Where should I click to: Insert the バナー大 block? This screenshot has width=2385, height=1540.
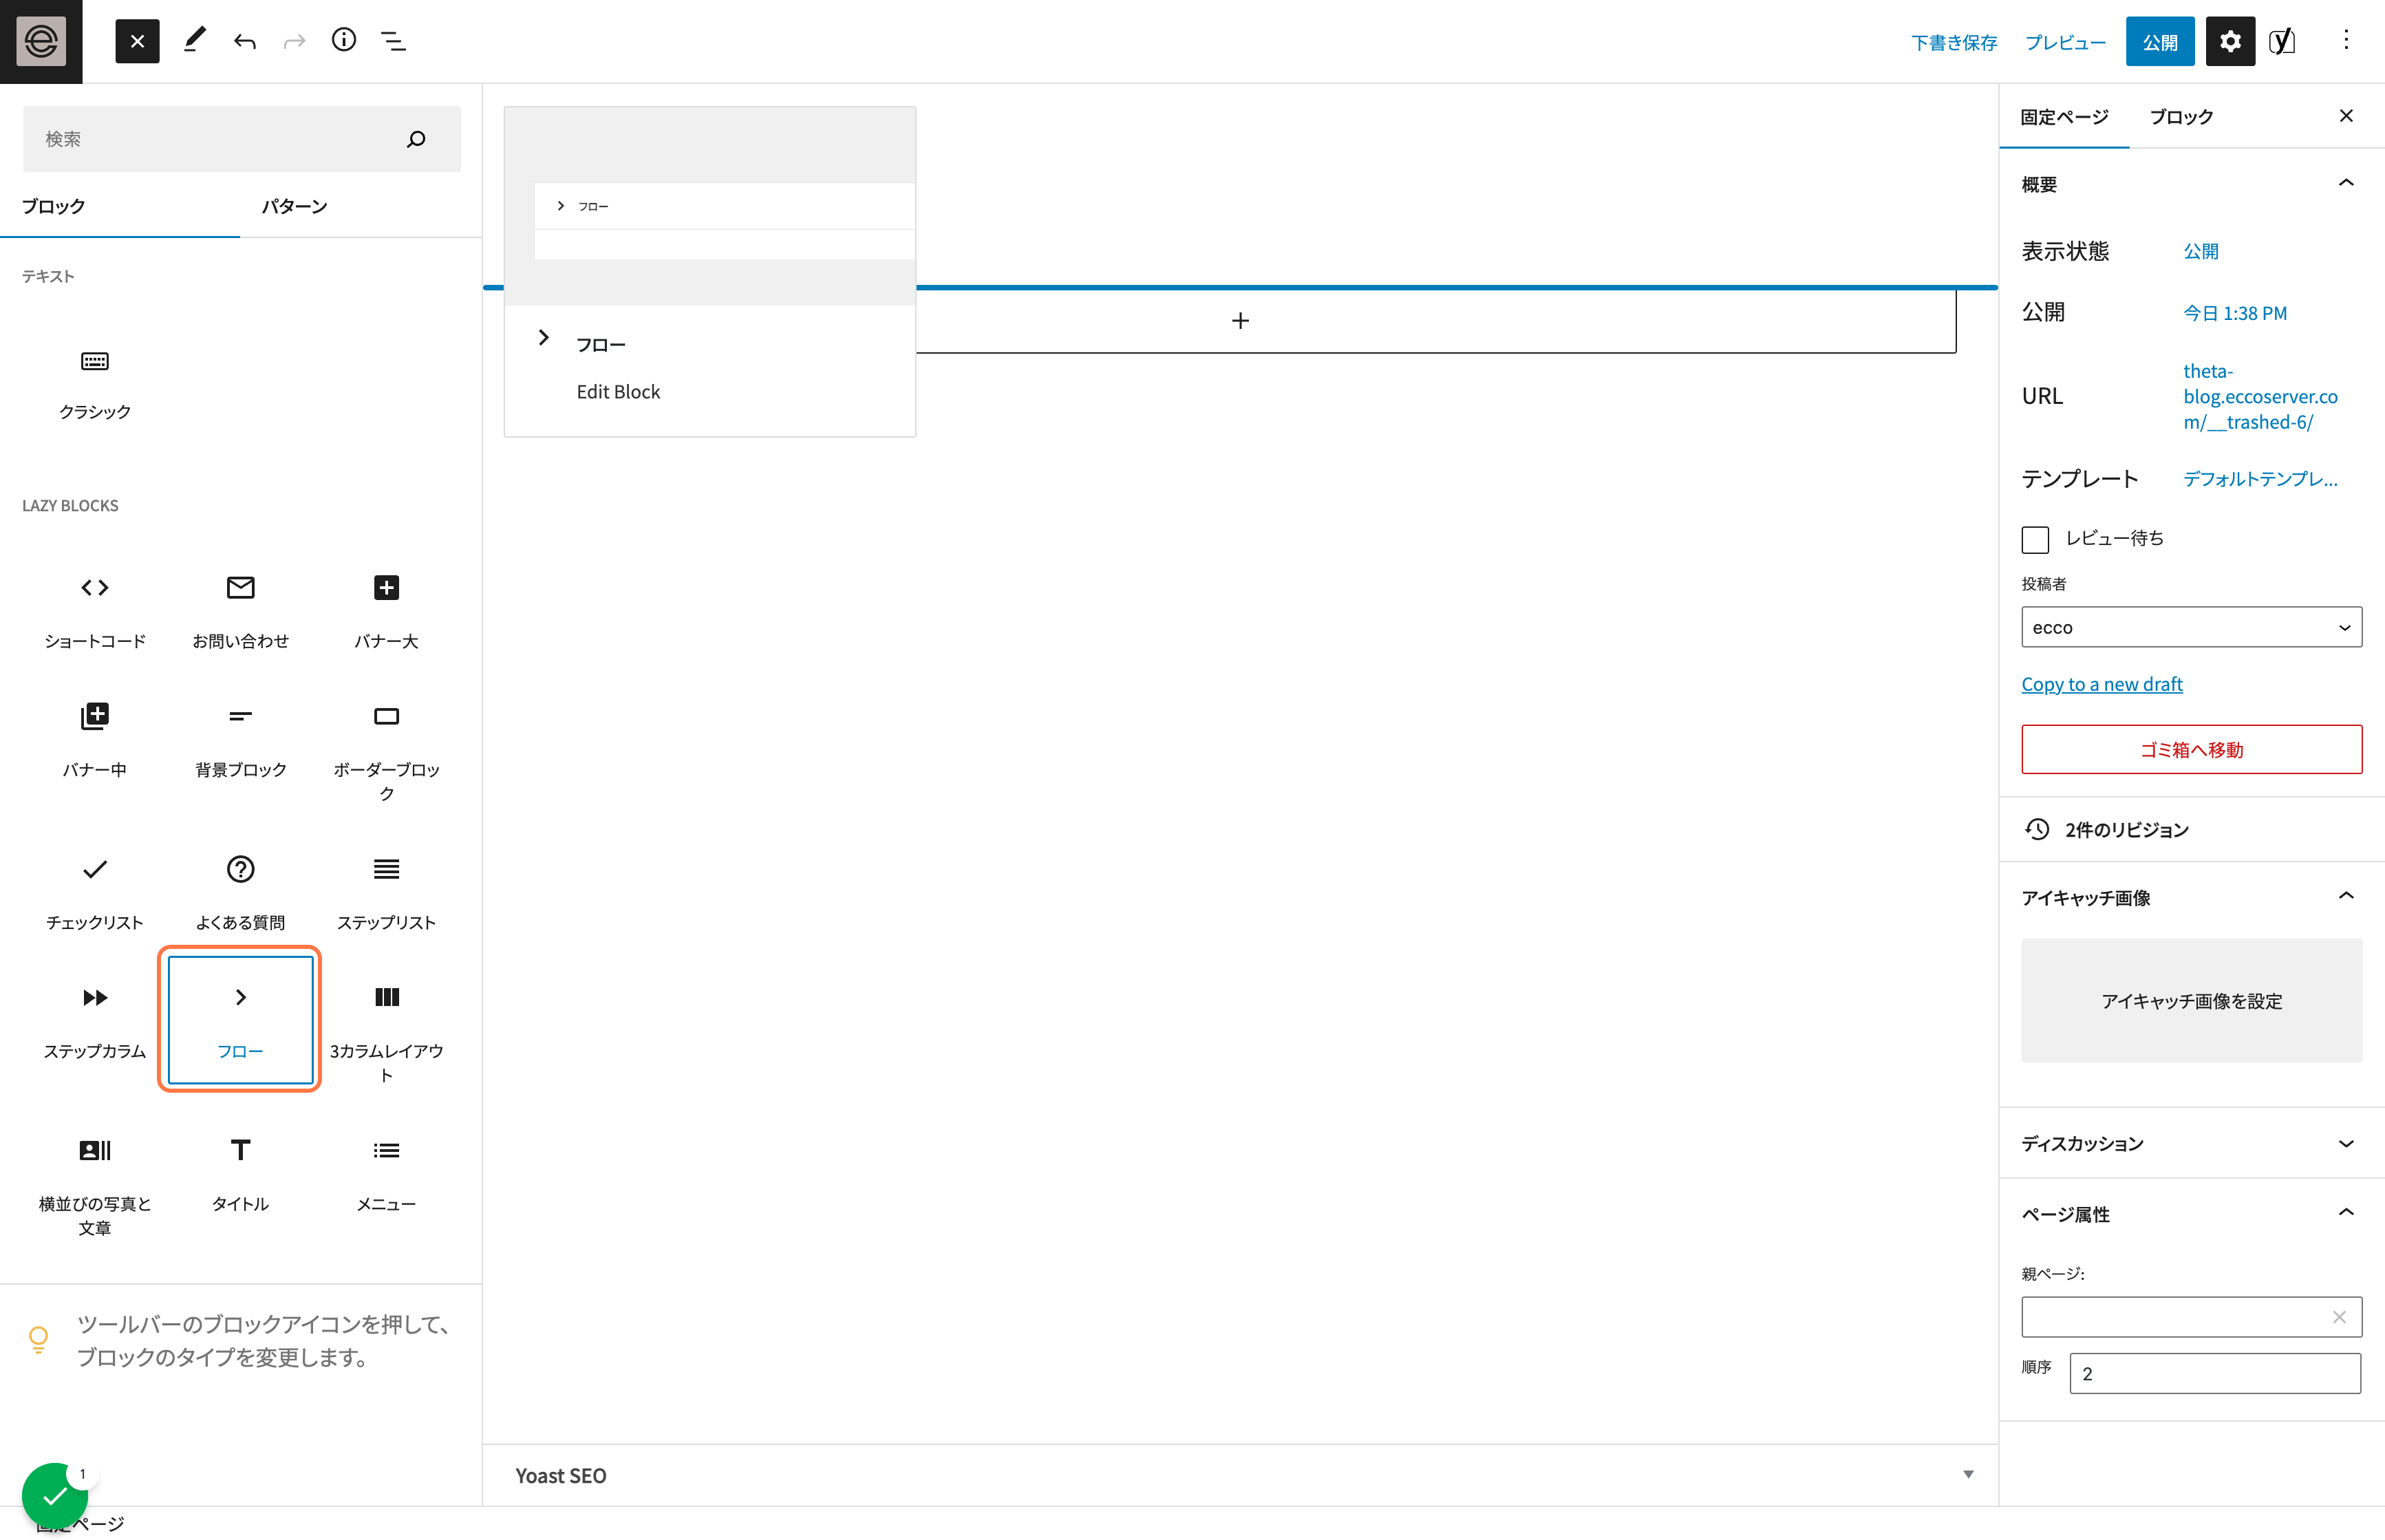click(x=387, y=611)
